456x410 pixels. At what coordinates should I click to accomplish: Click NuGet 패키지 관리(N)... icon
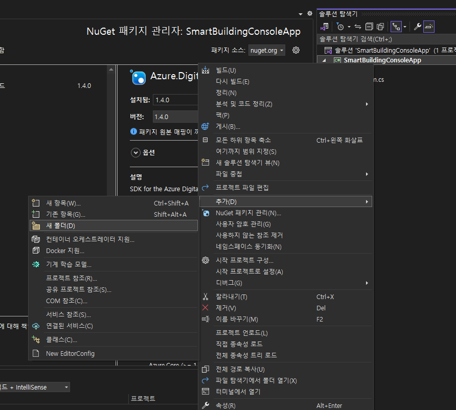(206, 213)
